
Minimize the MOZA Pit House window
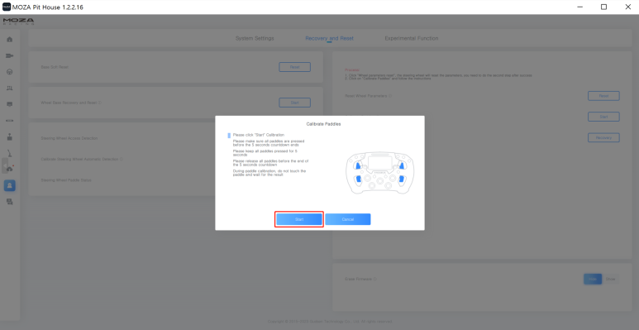tap(579, 7)
